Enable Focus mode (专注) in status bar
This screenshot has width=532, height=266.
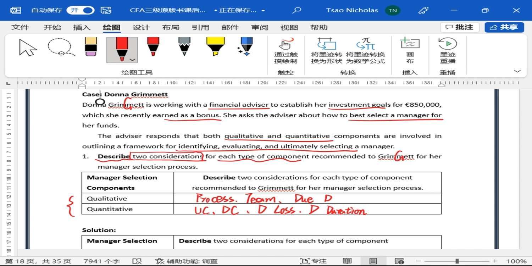(x=314, y=261)
